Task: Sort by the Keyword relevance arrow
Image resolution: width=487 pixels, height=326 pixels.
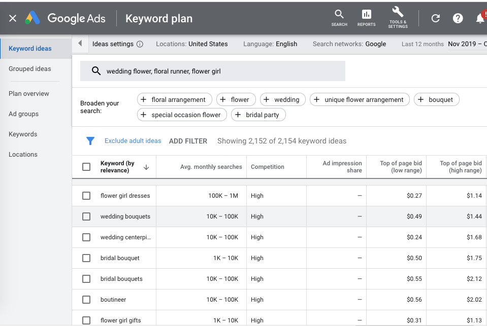Action: tap(146, 167)
